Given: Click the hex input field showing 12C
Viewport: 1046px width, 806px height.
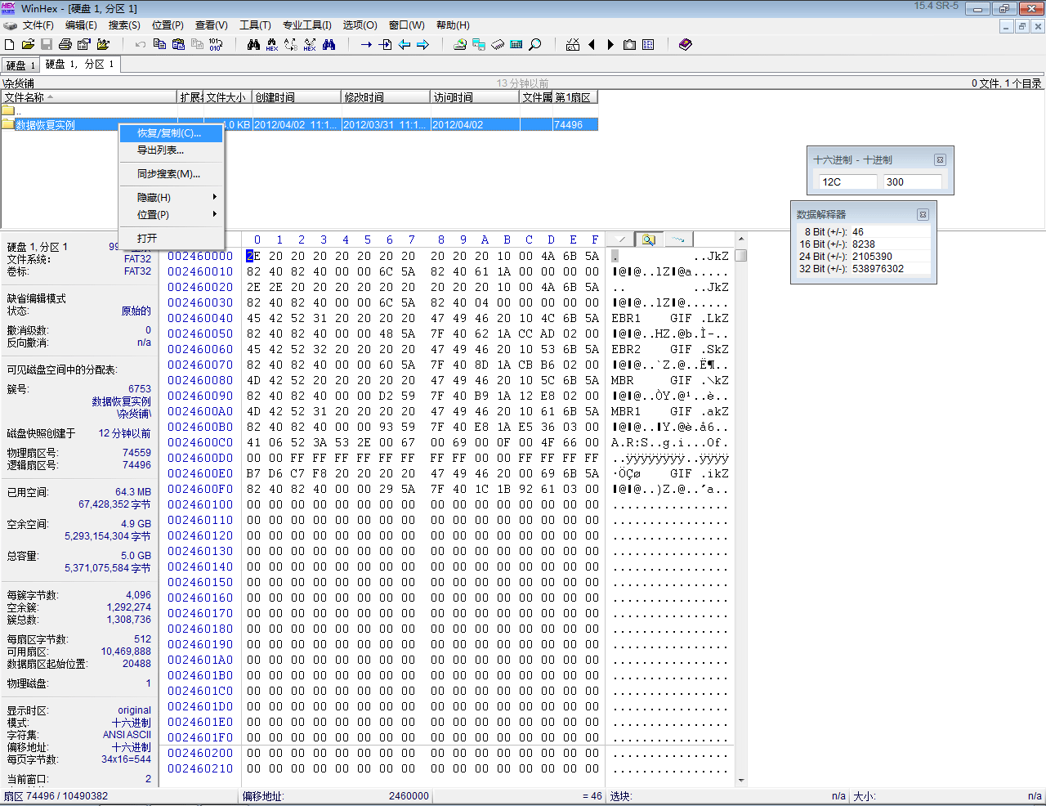Looking at the screenshot, I should pos(848,182).
